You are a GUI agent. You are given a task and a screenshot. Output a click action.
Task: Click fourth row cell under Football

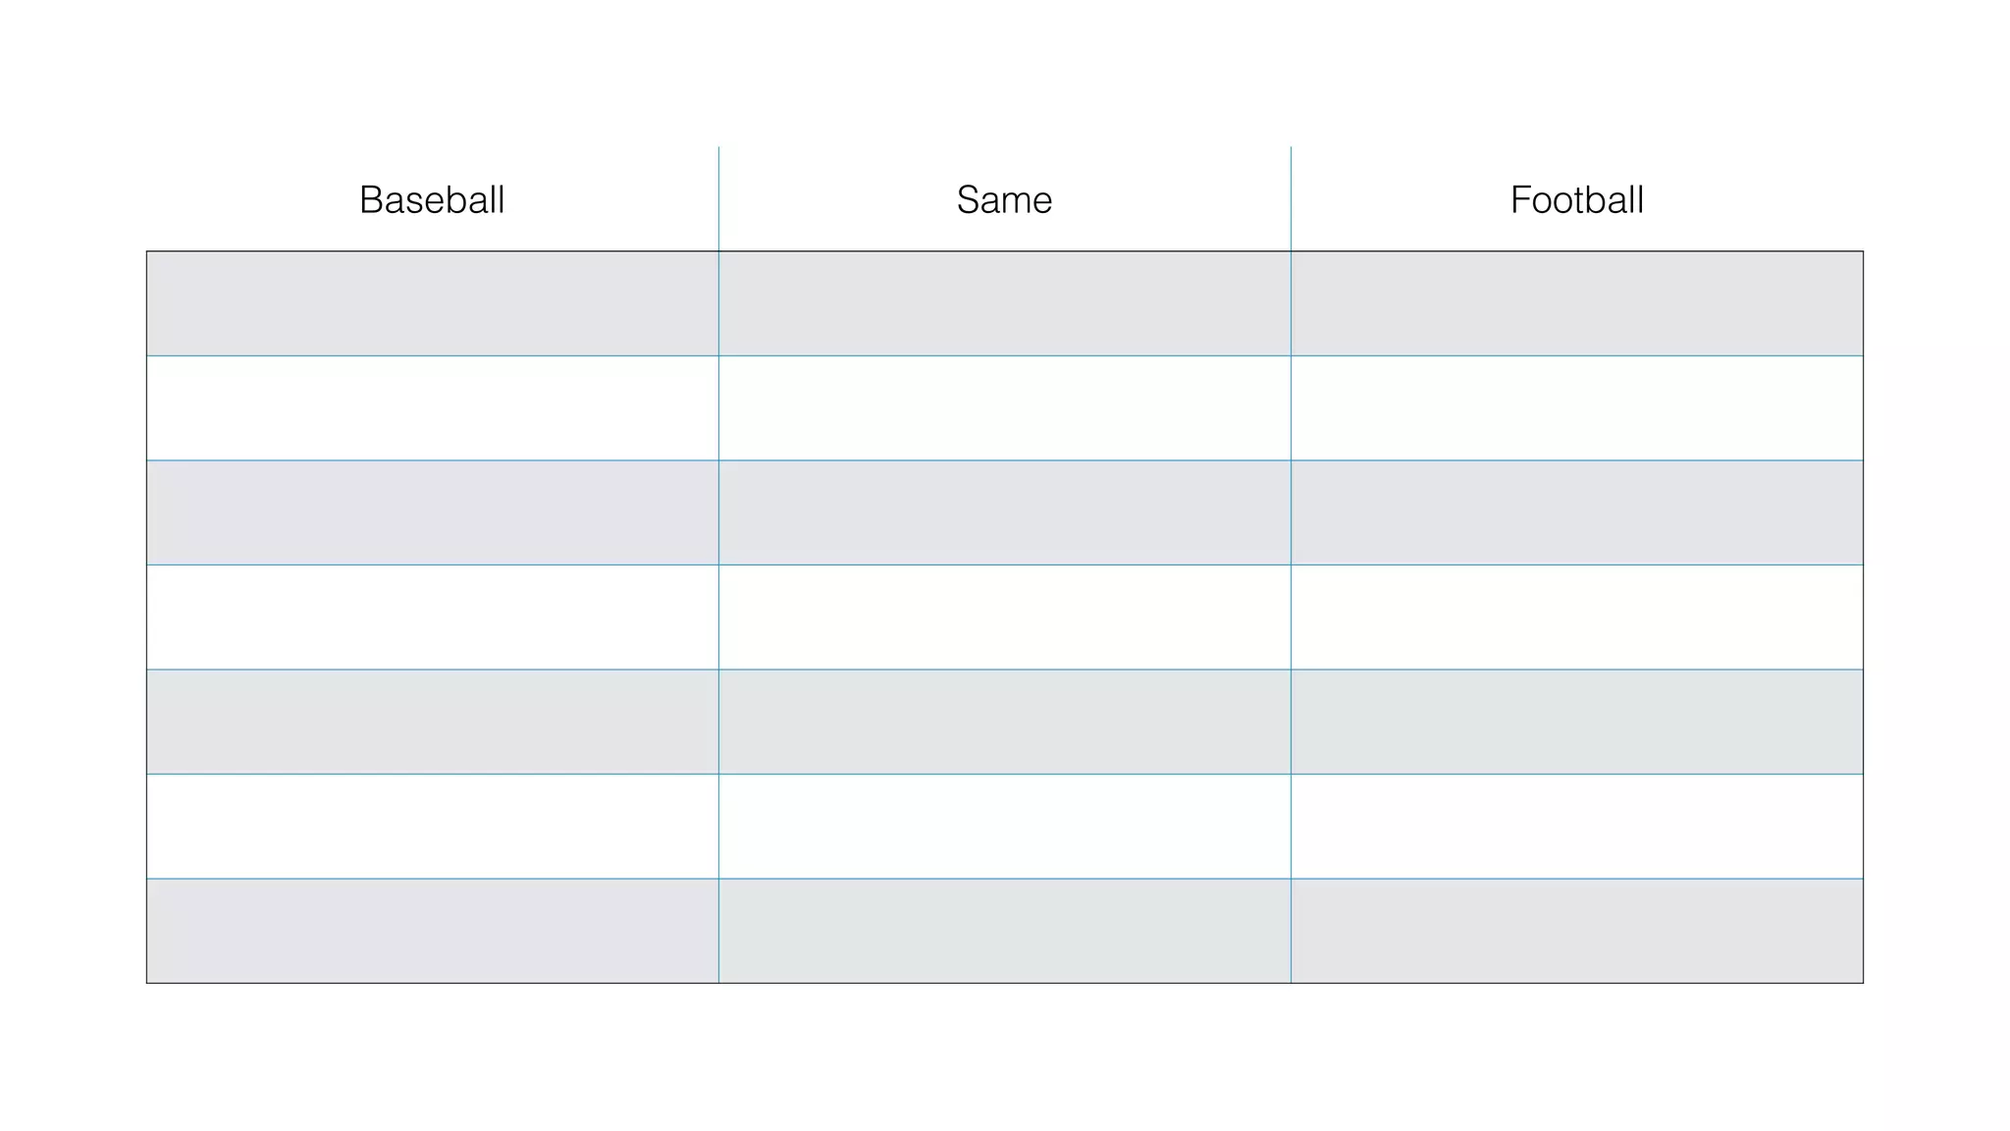click(x=1576, y=617)
